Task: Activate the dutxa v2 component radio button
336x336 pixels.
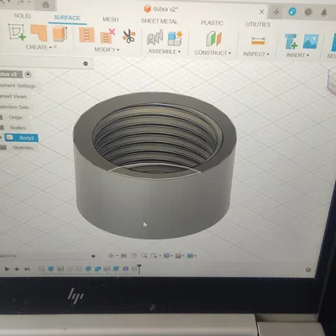Action: point(28,75)
